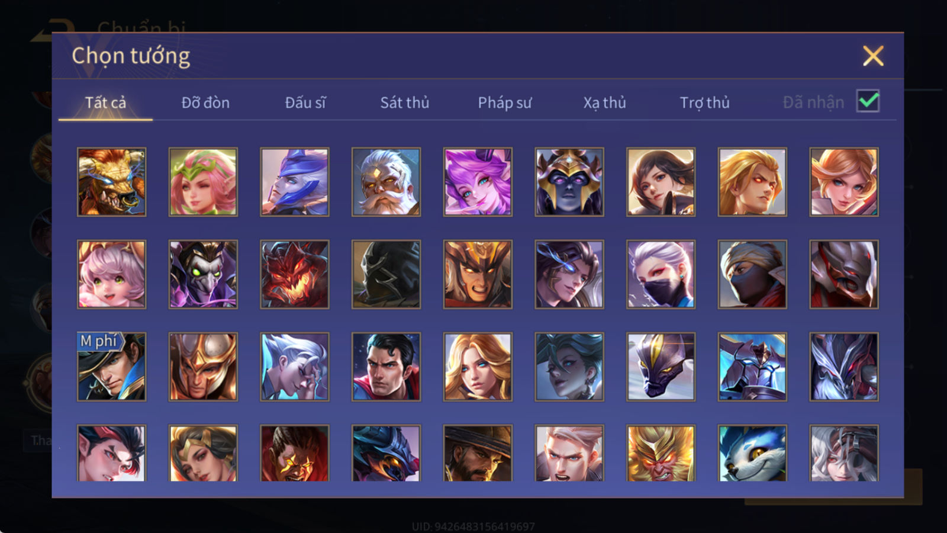This screenshot has height=533, width=947.
Task: Select the purple-haired girl hero
Action: coord(478,182)
